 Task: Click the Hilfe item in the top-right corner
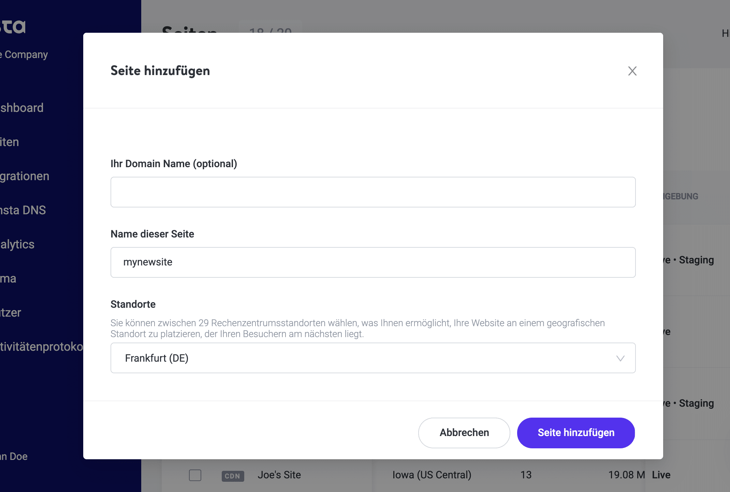coord(725,34)
